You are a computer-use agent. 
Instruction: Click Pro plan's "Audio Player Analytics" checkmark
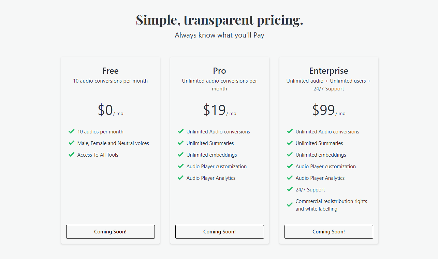[180, 178]
